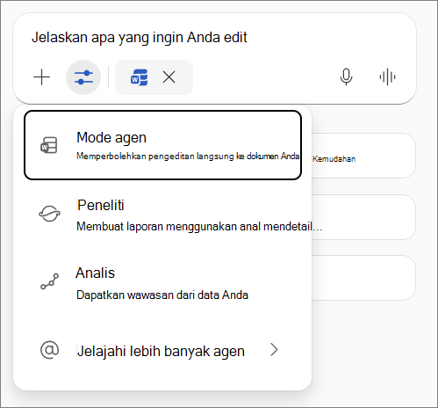The height and width of the screenshot is (408, 438).
Task: Click the Analis graph icon
Action: [x=49, y=281]
